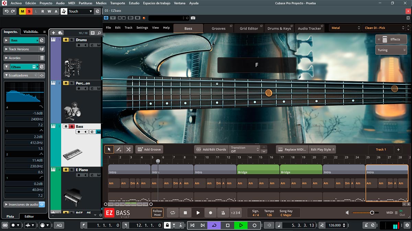Click the undo arrow in Cubase toolbar
The width and height of the screenshot is (412, 231).
[x=7, y=11]
